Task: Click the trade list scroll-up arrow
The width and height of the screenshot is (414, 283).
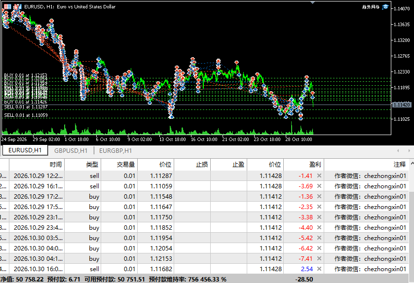Action: [412, 164]
